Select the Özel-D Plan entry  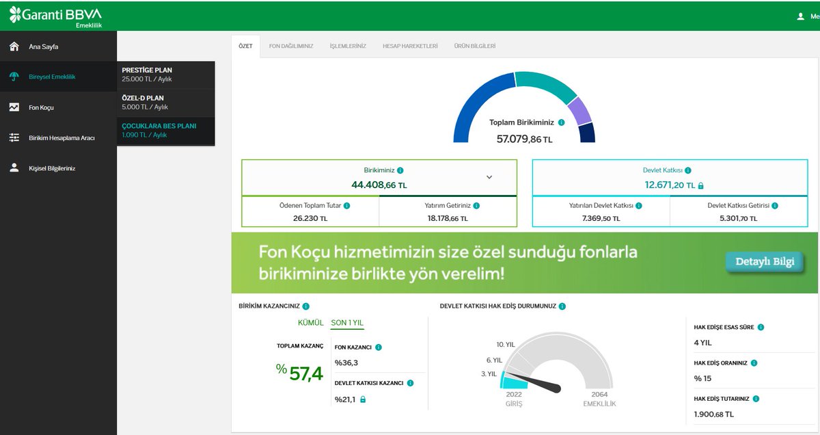(166, 103)
